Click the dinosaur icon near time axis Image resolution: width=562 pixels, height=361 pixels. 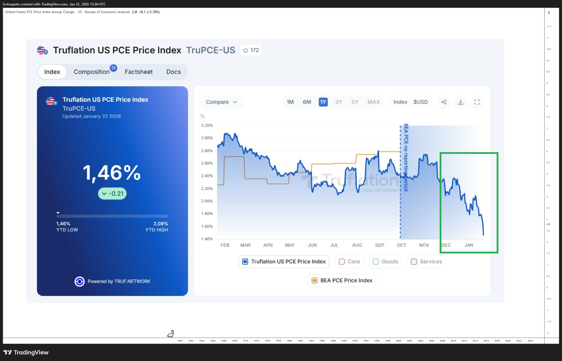pyautogui.click(x=171, y=334)
